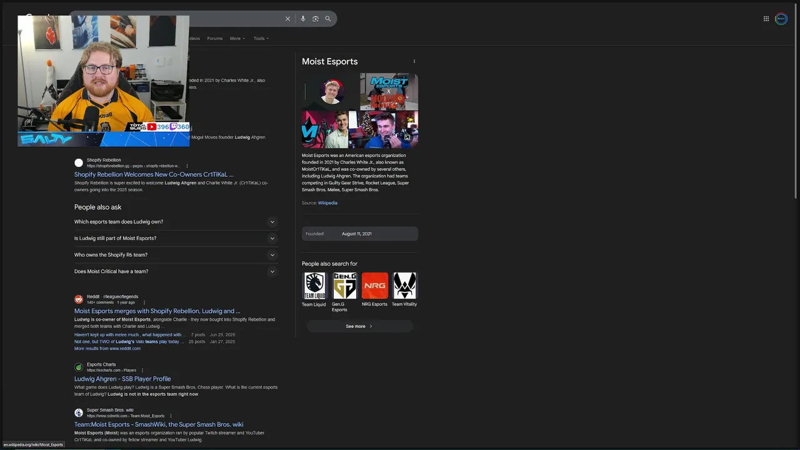Viewport: 800px width, 450px height.
Task: Open the Google account avatar menu
Action: [781, 19]
